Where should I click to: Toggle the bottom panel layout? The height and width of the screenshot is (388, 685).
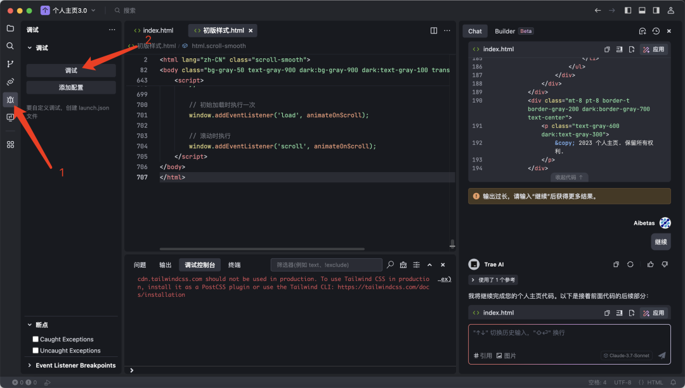coord(642,11)
